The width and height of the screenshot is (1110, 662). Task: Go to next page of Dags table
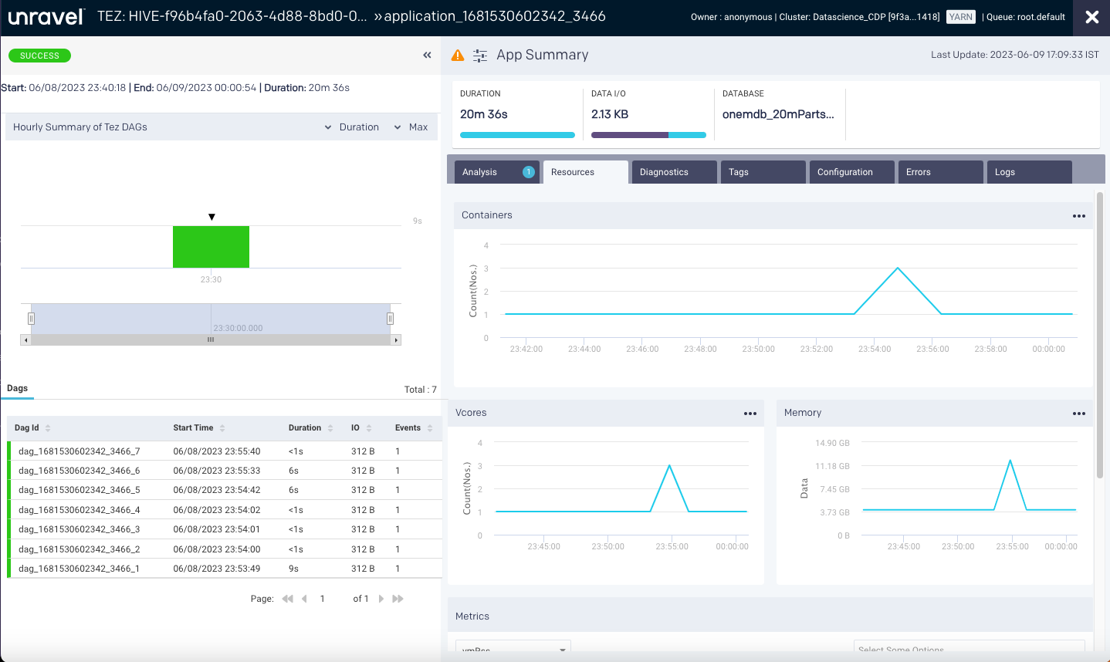(381, 599)
